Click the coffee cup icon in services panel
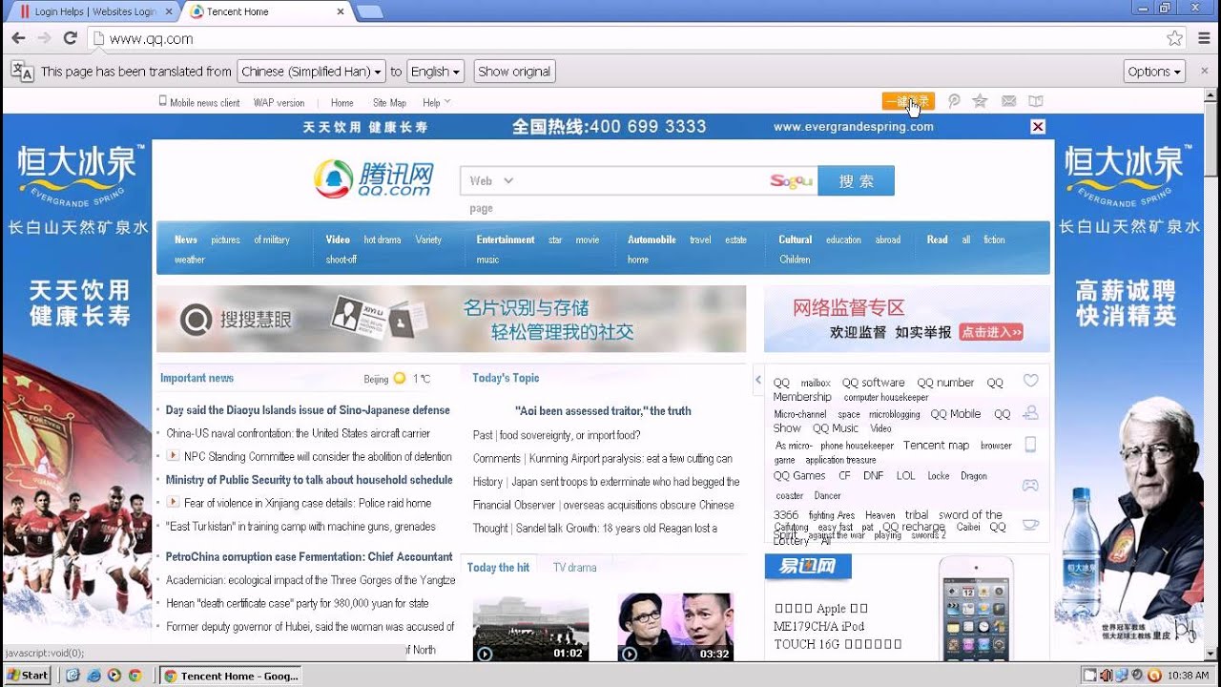This screenshot has width=1221, height=687. pos(1030,524)
